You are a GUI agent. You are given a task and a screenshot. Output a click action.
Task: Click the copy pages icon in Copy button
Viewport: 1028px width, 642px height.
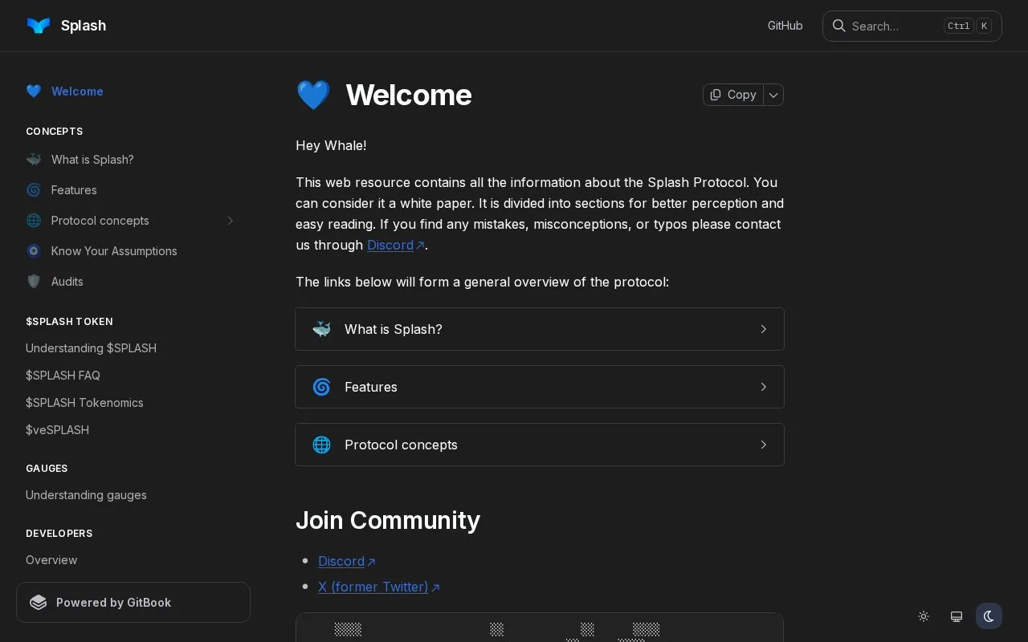(x=716, y=95)
